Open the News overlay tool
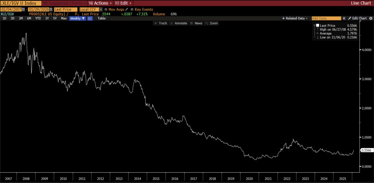374x183 pixels. click(196, 23)
